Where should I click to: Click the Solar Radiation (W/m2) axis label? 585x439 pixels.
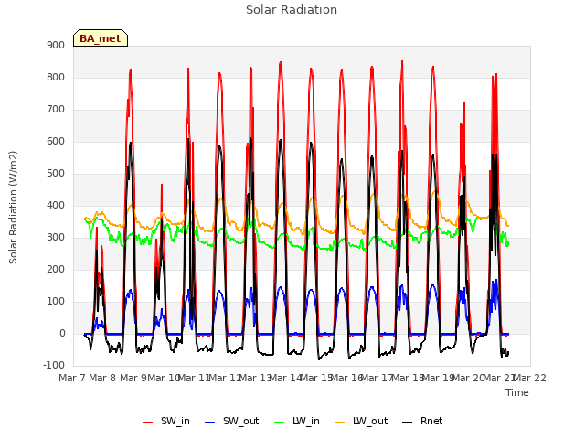point(13,208)
